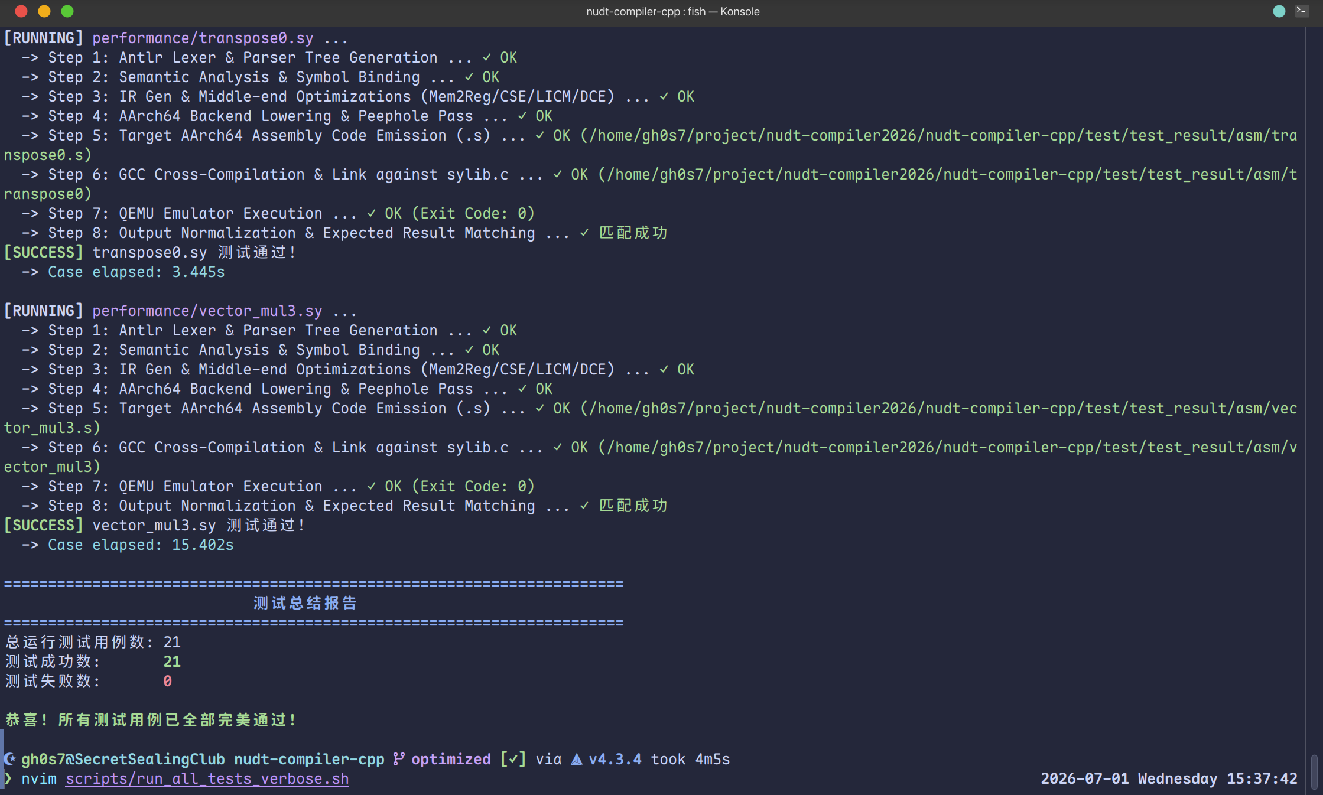Image resolution: width=1323 pixels, height=795 pixels.
Task: Click the checkmark after QEMU Emulator Execution for transpose0
Action: [x=371, y=213]
